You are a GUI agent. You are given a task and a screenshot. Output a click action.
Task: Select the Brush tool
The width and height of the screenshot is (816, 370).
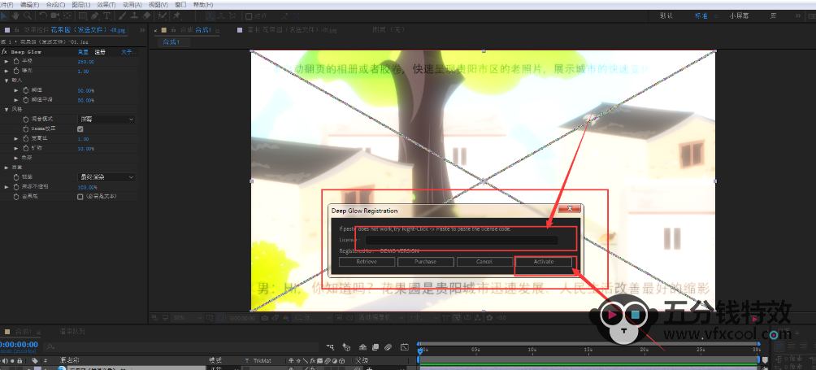pyautogui.click(x=122, y=16)
